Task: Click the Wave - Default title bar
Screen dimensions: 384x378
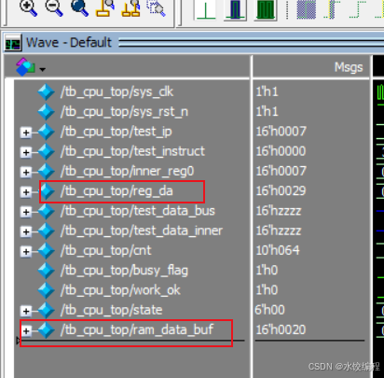Action: click(x=194, y=42)
